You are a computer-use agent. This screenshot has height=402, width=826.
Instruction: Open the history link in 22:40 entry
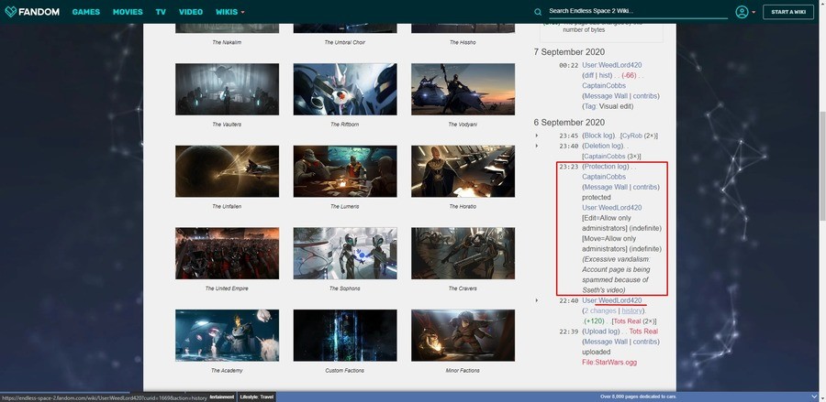(x=632, y=311)
